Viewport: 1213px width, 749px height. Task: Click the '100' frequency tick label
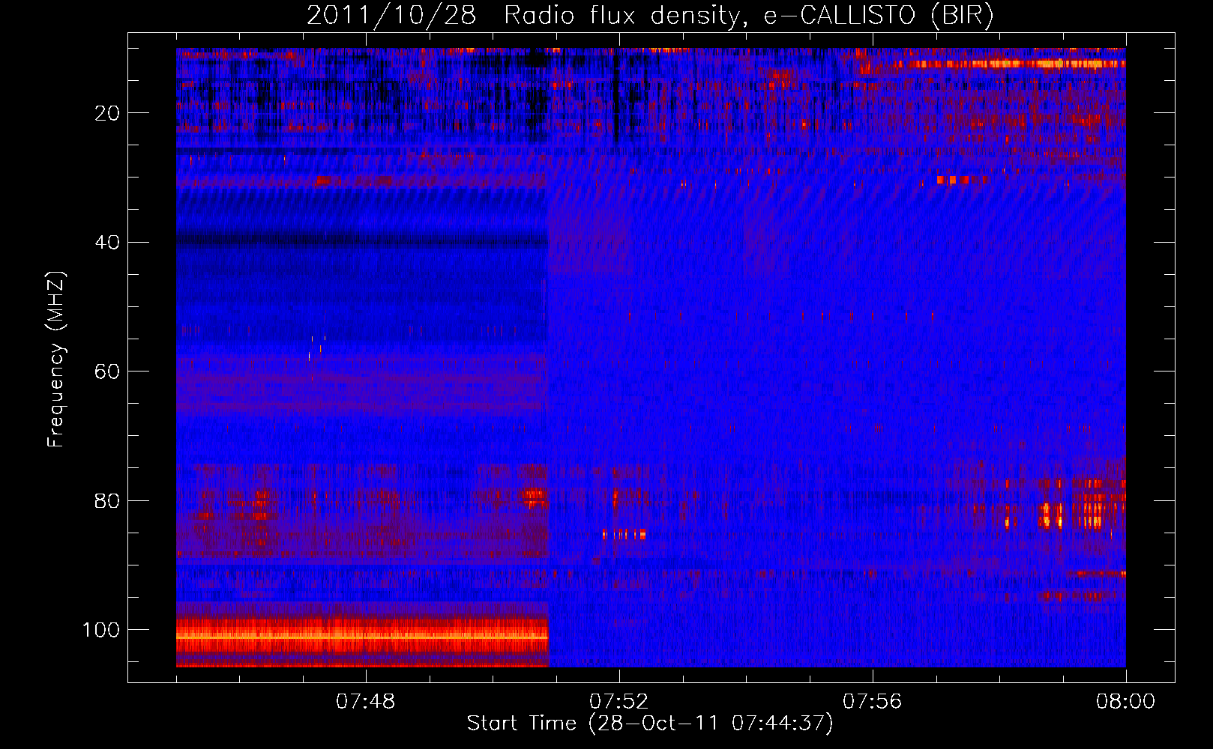click(x=101, y=630)
